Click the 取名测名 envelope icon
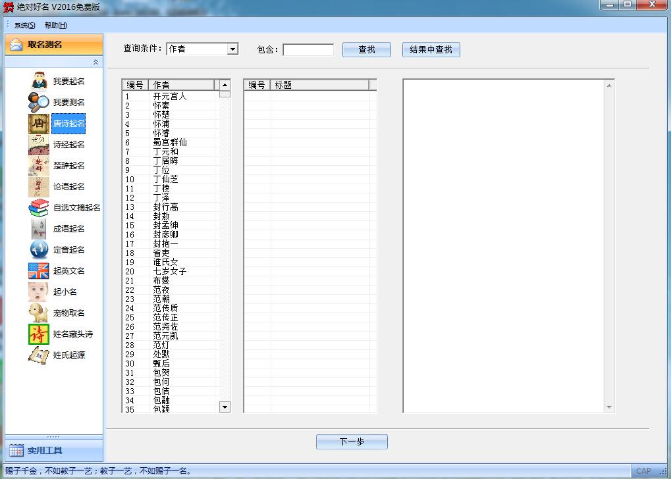 16,45
